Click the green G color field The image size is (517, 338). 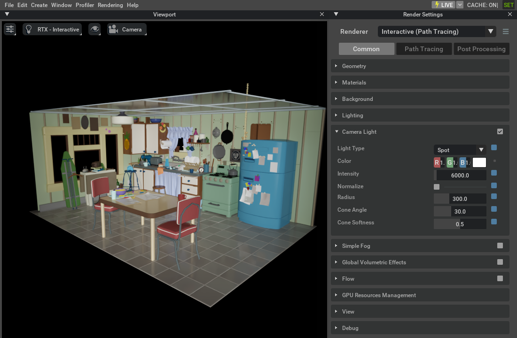452,162
